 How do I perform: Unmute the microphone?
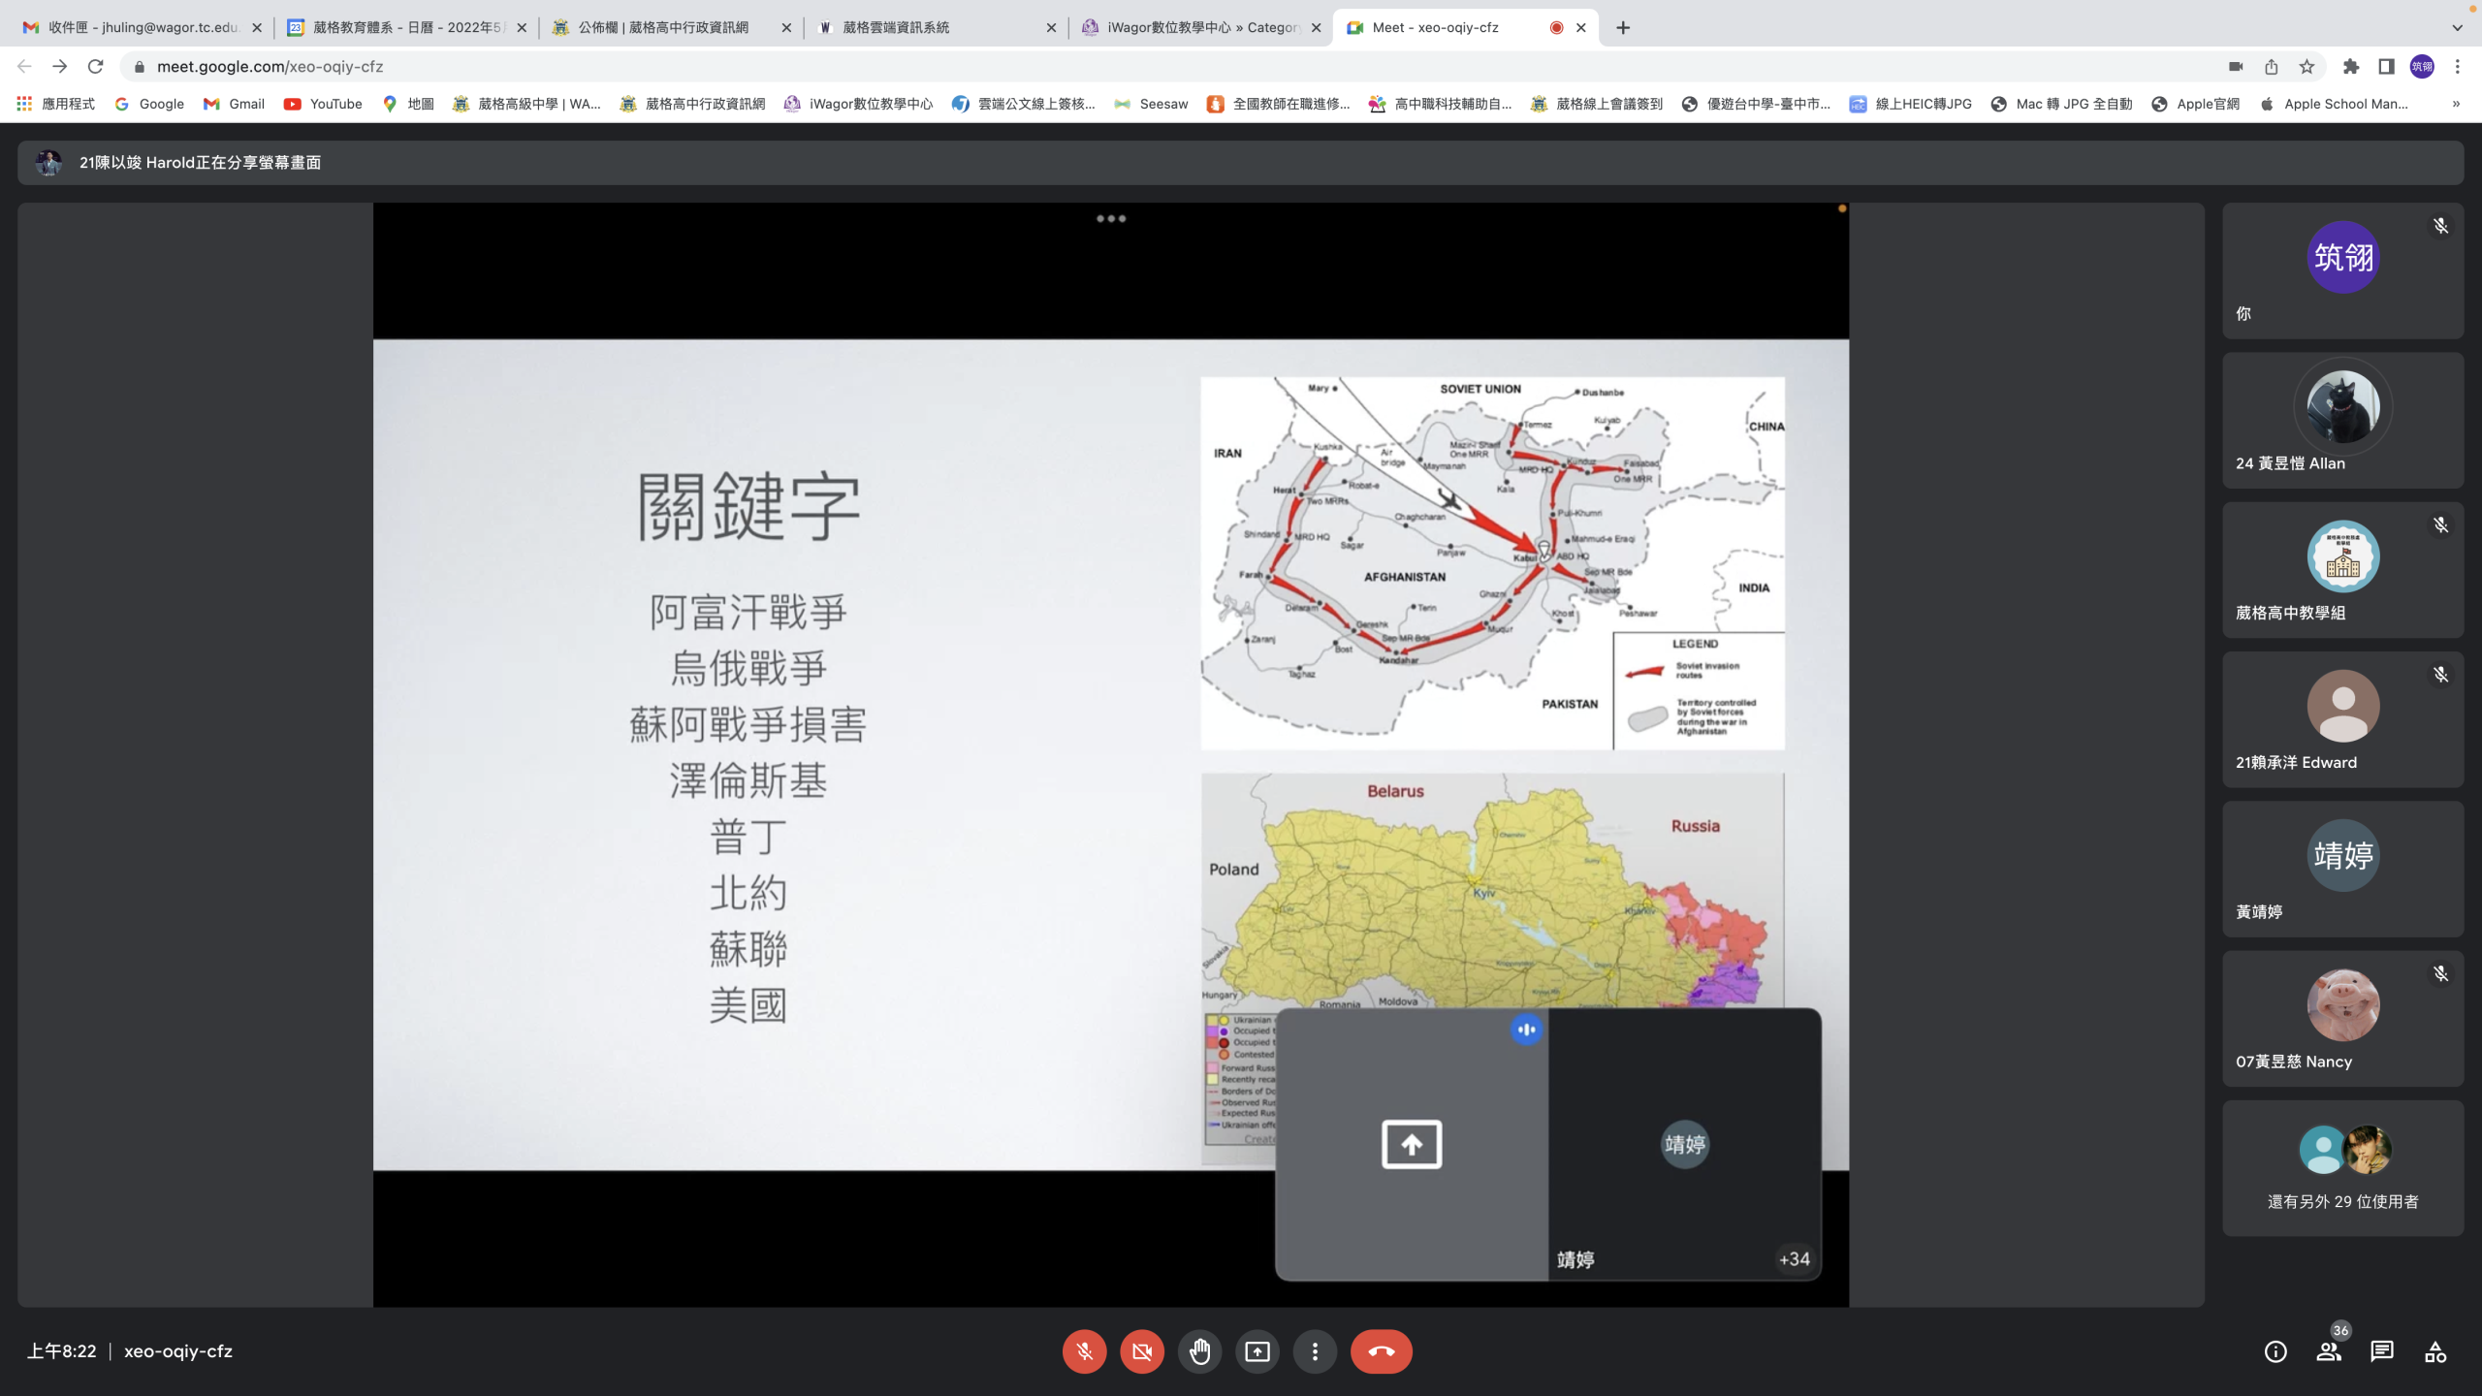1084,1351
